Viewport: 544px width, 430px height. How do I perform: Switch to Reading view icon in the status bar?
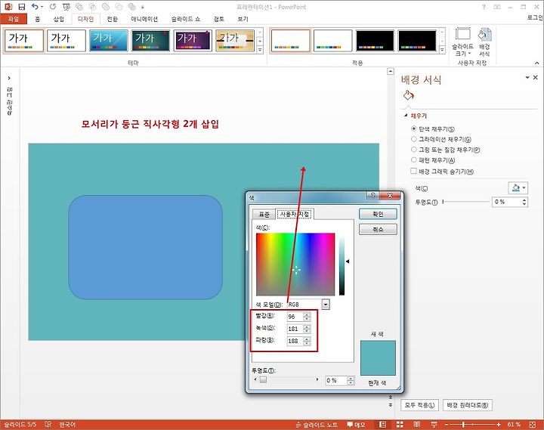tap(417, 425)
